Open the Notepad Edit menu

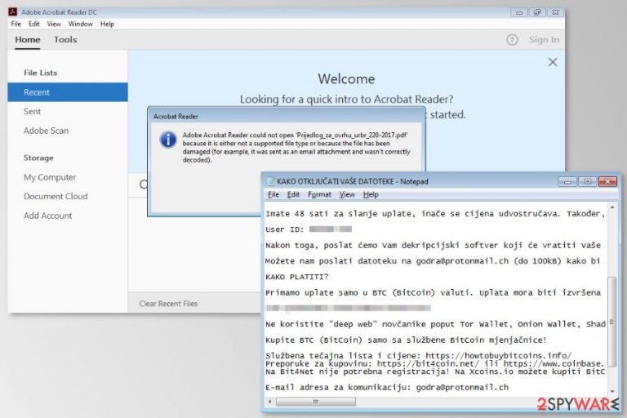[x=293, y=194]
